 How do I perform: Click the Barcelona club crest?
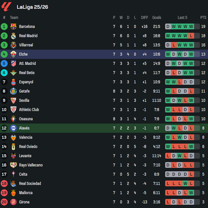click(13, 27)
